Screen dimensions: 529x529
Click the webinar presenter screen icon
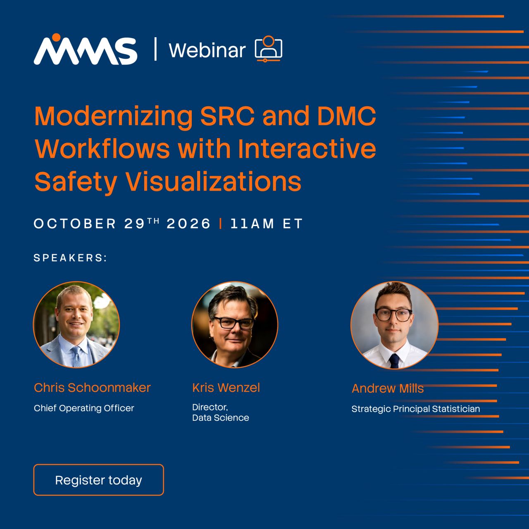[269, 49]
